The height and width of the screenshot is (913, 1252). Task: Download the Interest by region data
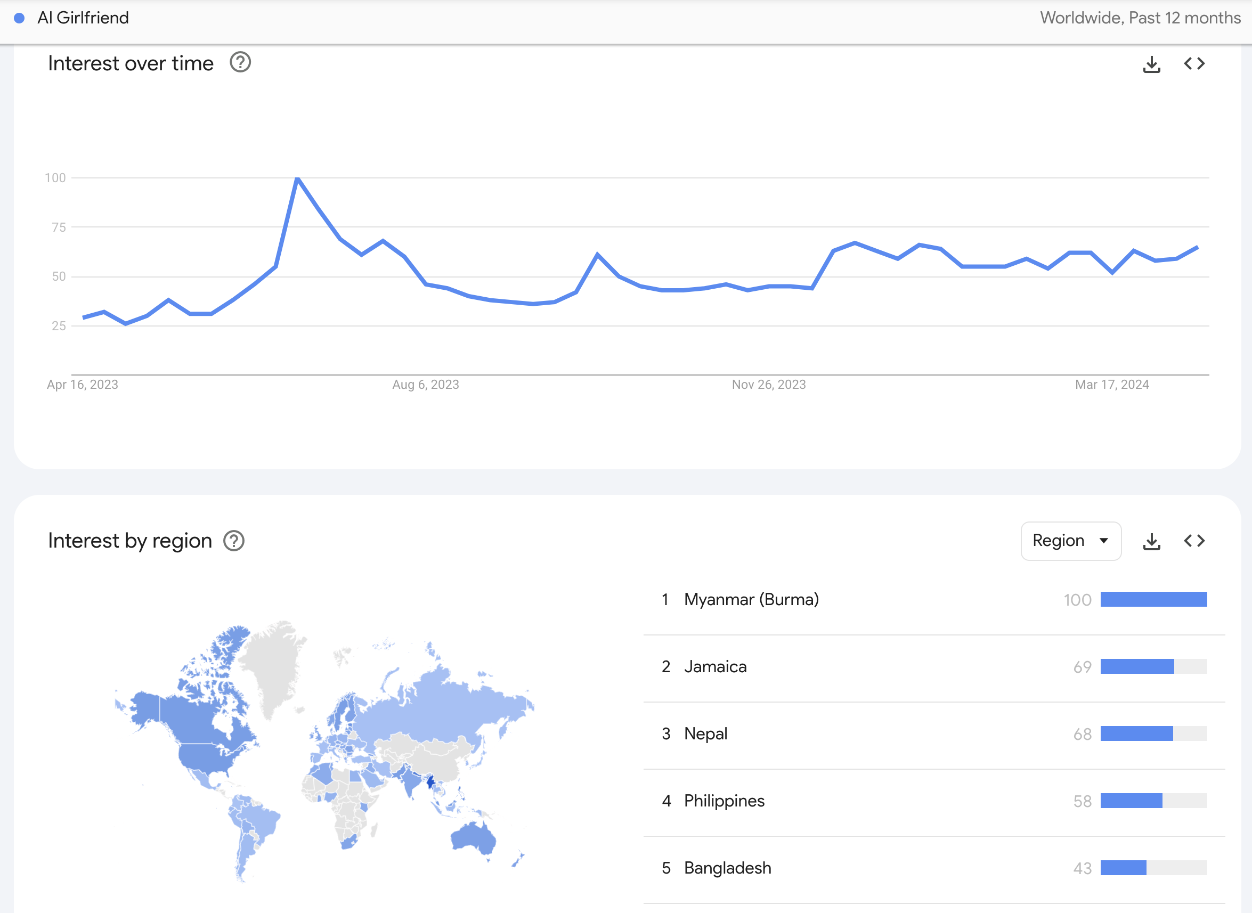[1151, 541]
